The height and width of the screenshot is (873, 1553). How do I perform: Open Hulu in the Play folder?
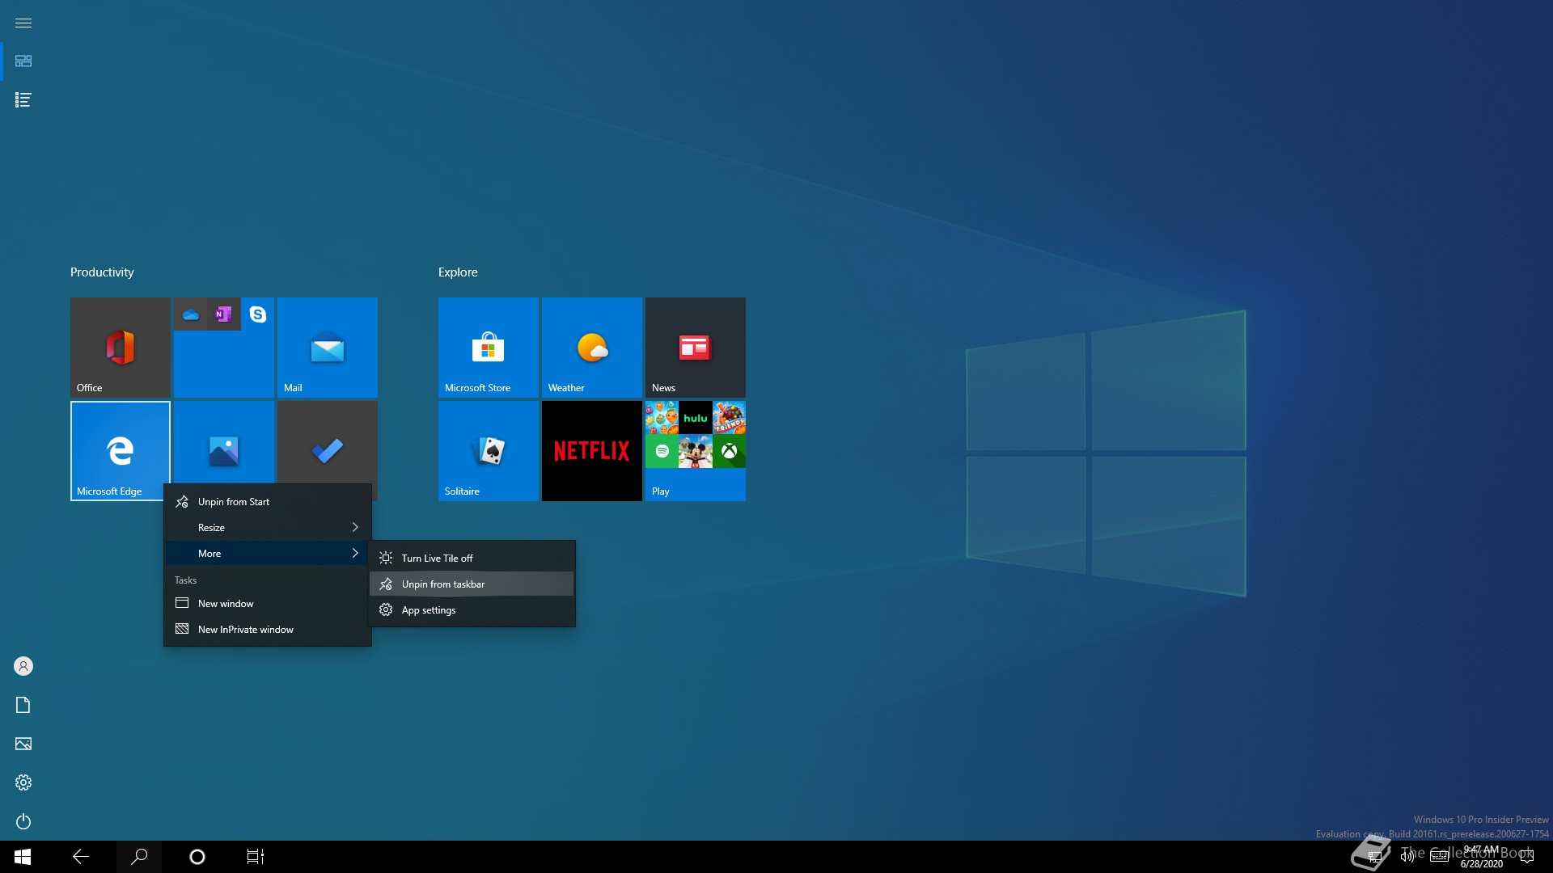[696, 418]
